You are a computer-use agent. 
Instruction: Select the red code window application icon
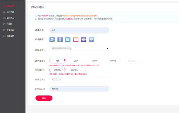(76, 40)
